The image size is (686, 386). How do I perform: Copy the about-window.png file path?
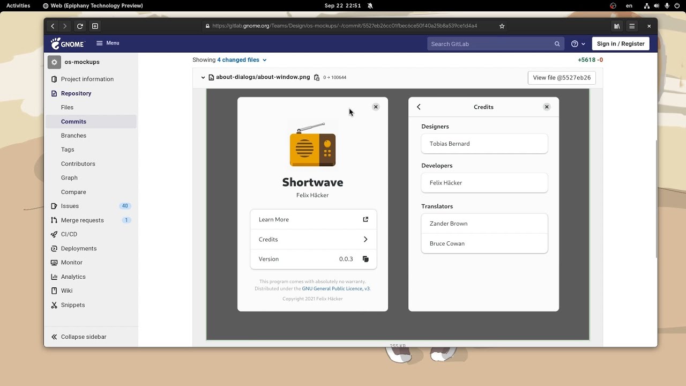[317, 77]
